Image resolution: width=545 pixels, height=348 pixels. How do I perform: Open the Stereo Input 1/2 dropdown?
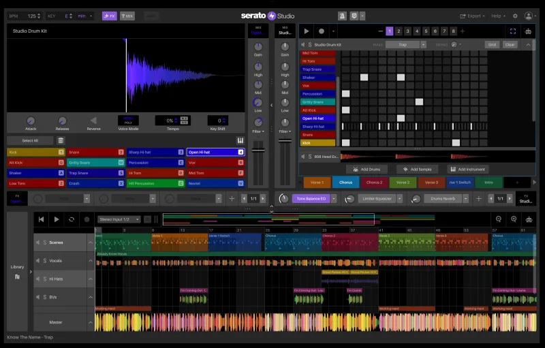(x=119, y=219)
